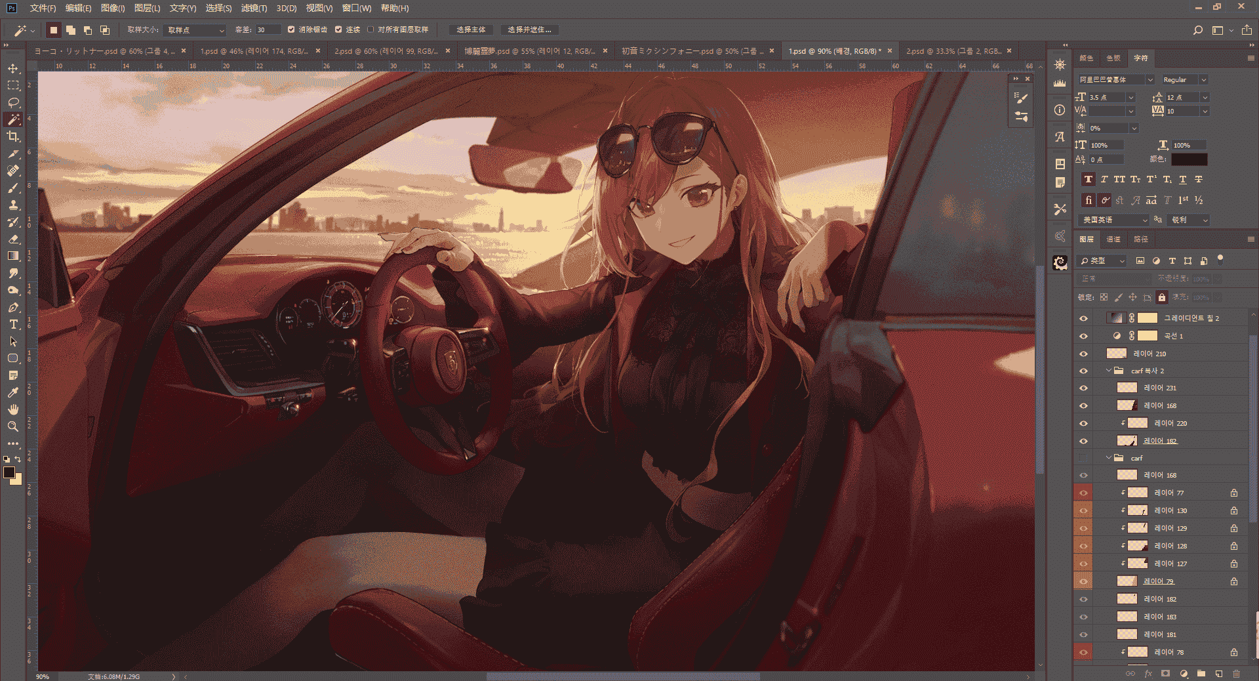Delete layer with trash icon
This screenshot has height=681, width=1259.
pyautogui.click(x=1236, y=673)
